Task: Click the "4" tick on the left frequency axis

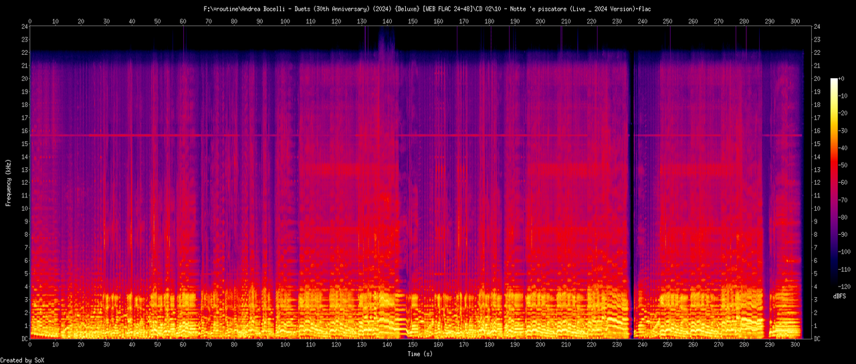Action: (25, 286)
